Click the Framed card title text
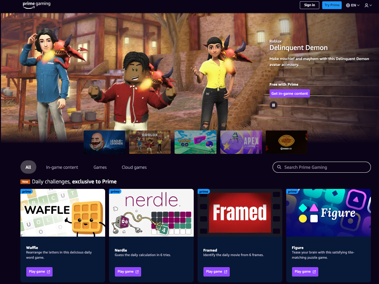Screen dimensions: 379x284 pyautogui.click(x=210, y=250)
